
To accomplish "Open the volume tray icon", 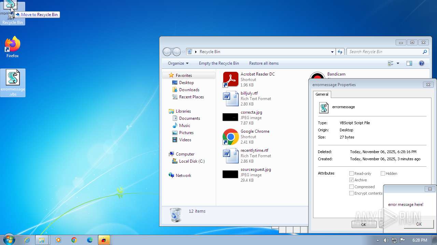I will click(386, 240).
